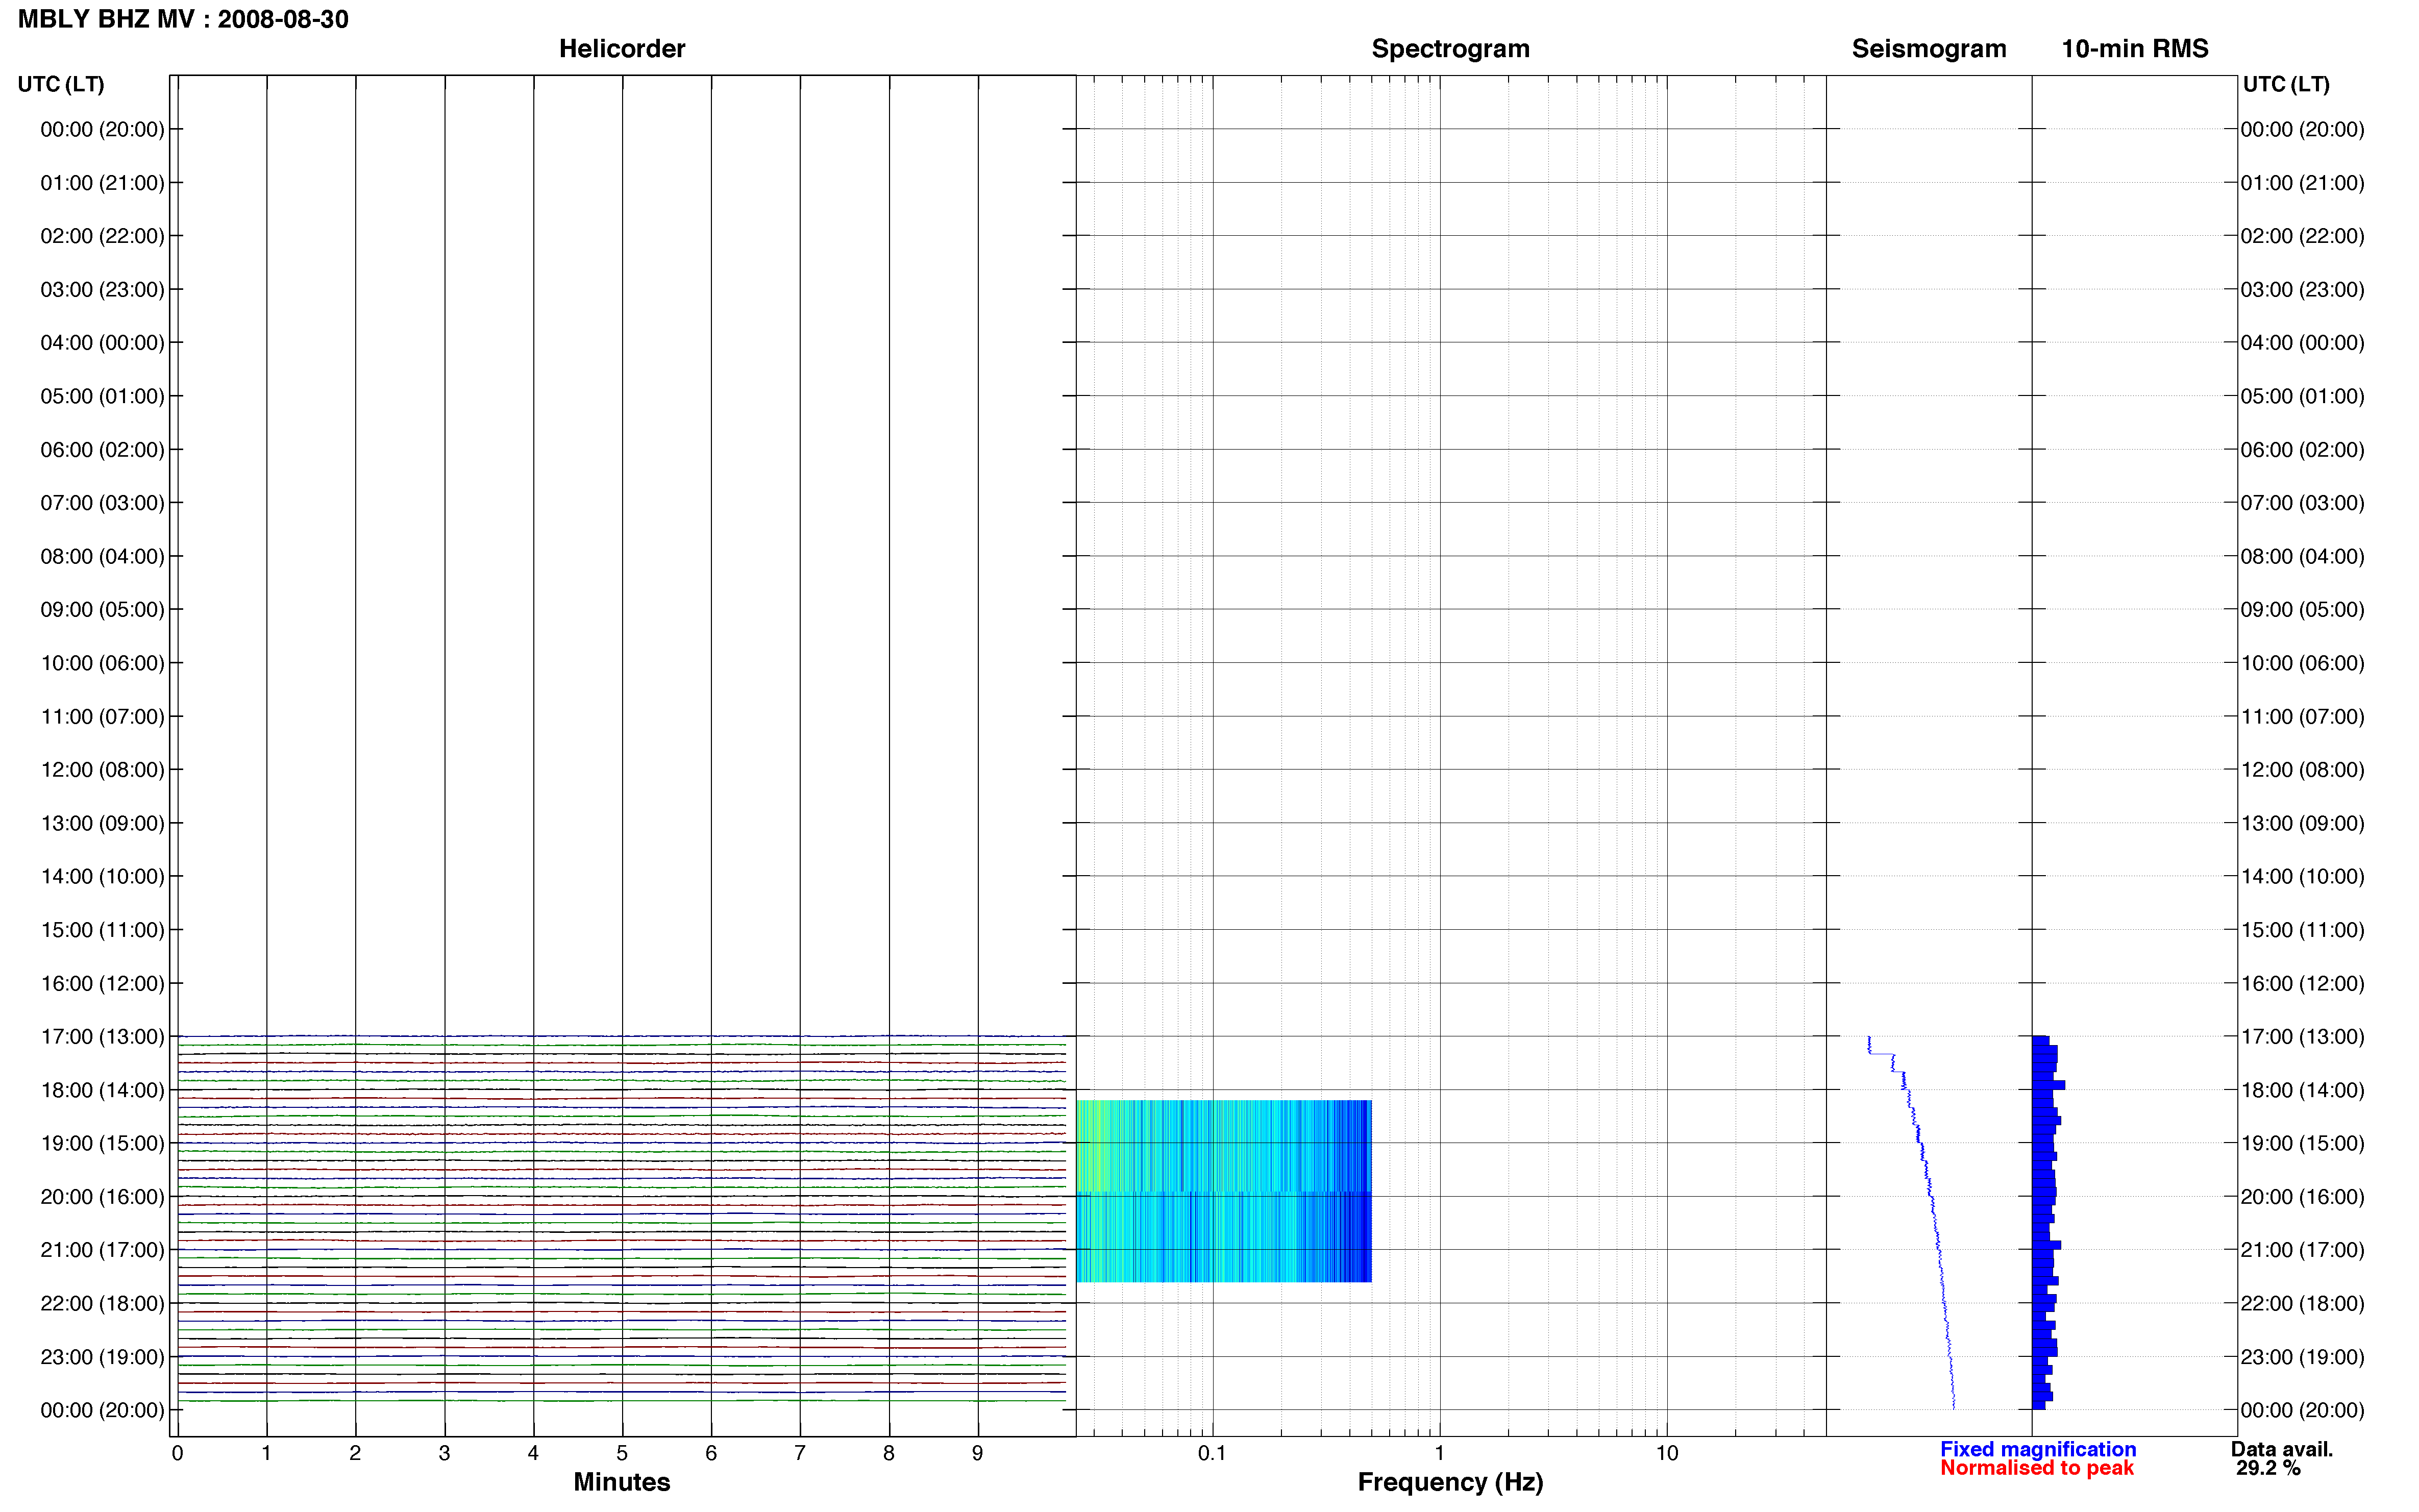The width and height of the screenshot is (2419, 1512).
Task: Click the right 'UTC (LT)' axis header
Action: pyautogui.click(x=2286, y=84)
